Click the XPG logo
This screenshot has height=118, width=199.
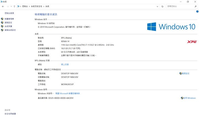click(x=192, y=42)
